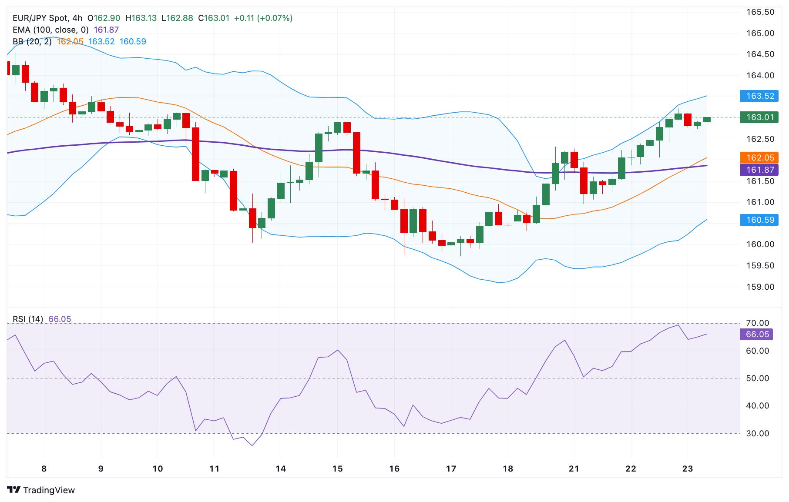Click the 30.00 RSI axis level
Image resolution: width=789 pixels, height=502 pixels.
(x=757, y=433)
